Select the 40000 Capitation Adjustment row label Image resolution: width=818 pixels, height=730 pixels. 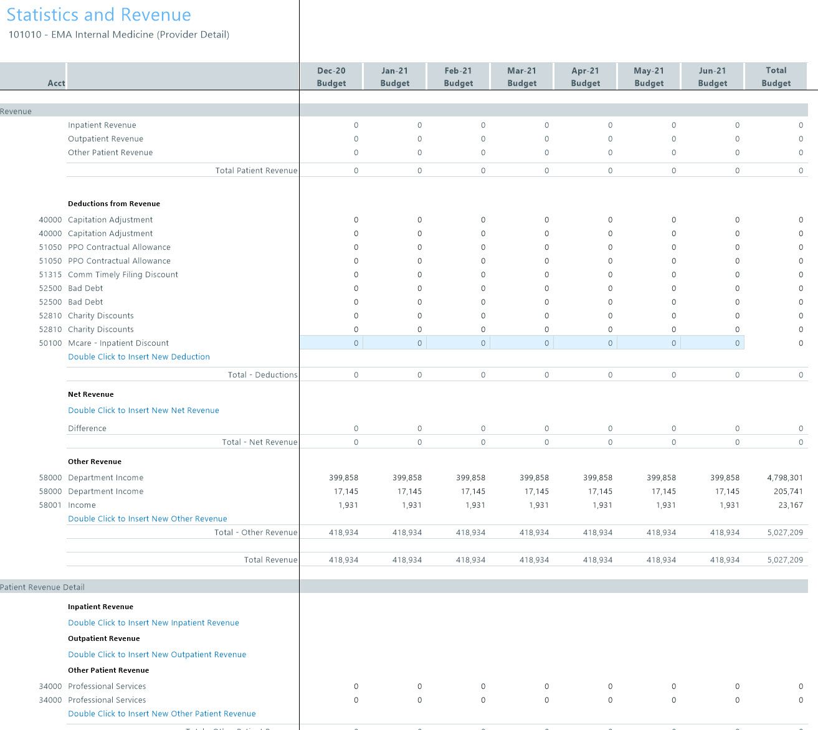click(110, 219)
